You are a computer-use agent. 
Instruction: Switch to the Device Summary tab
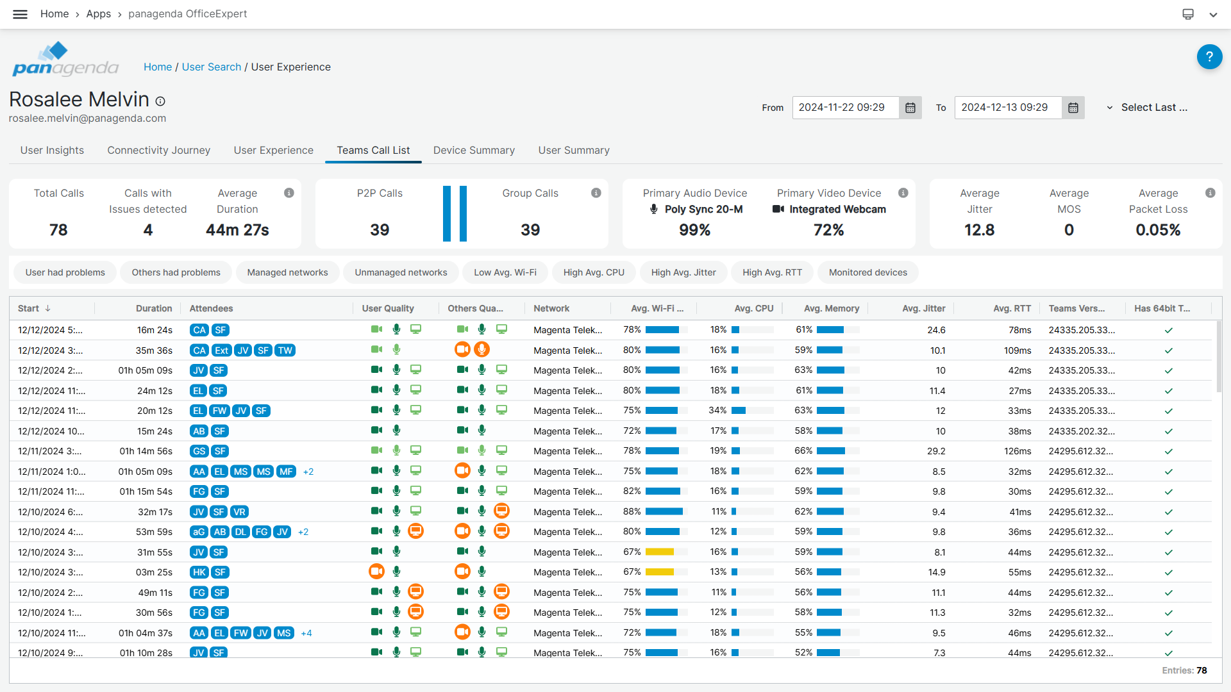click(x=474, y=150)
